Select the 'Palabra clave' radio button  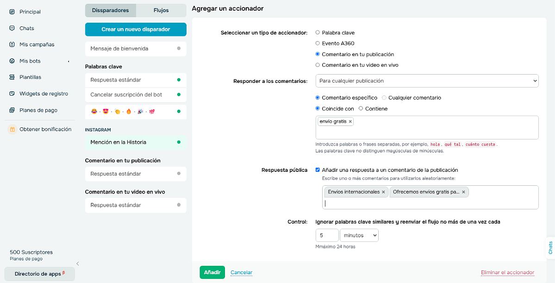pyautogui.click(x=318, y=32)
